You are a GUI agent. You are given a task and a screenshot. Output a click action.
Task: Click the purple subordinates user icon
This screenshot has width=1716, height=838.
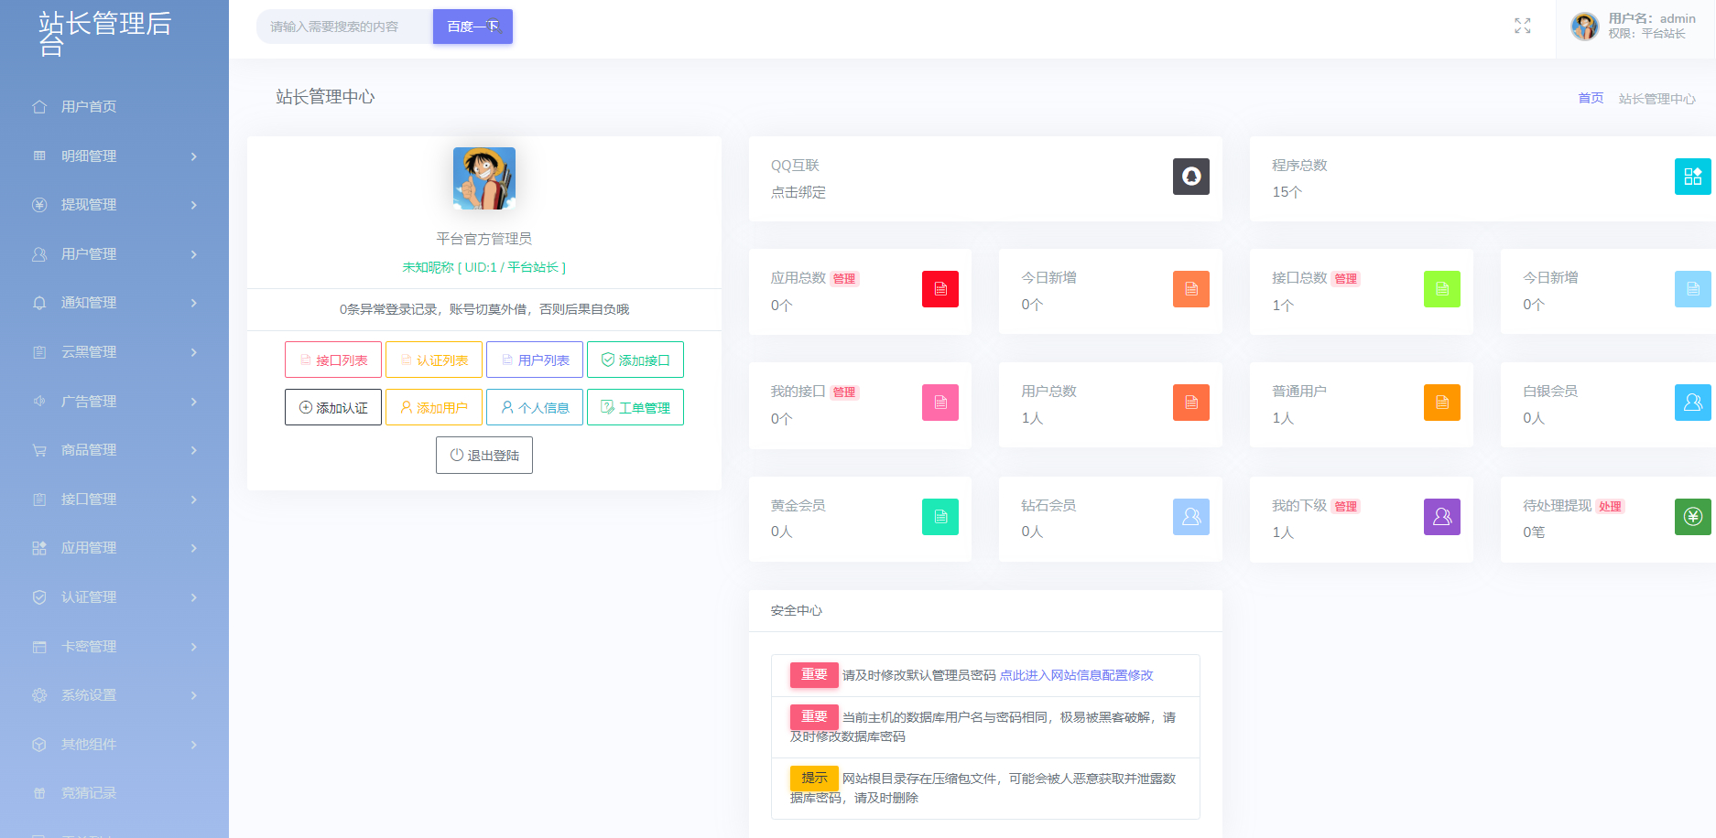[x=1441, y=517]
